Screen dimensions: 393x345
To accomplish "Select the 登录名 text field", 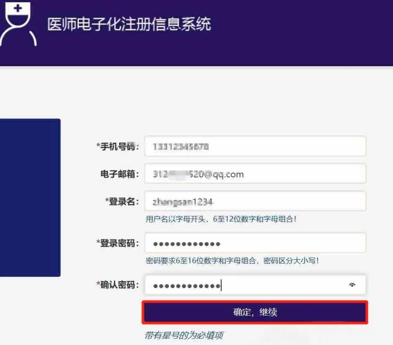I will tap(255, 202).
